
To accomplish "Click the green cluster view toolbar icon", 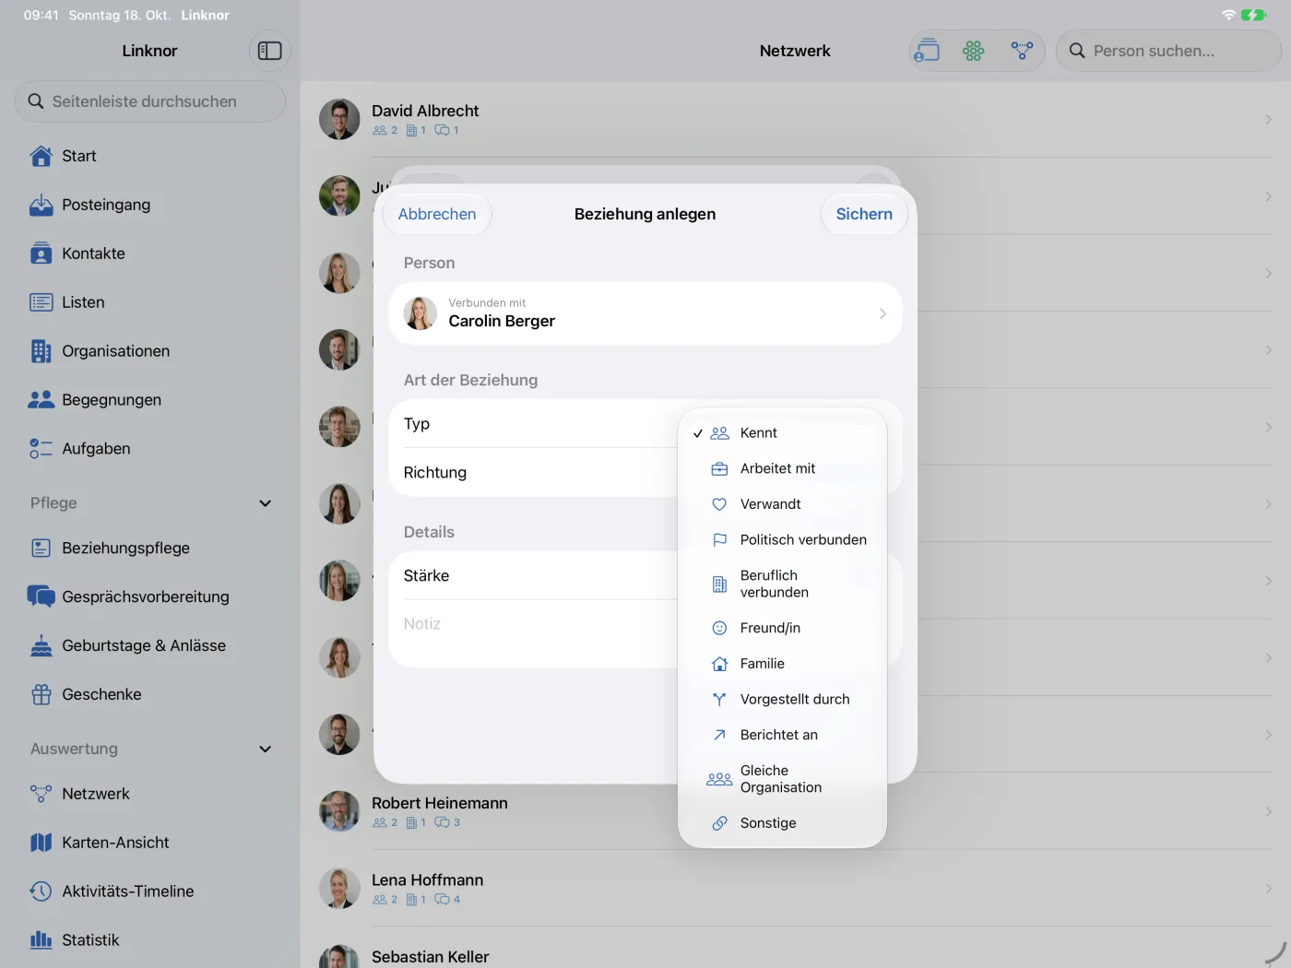I will coord(974,51).
